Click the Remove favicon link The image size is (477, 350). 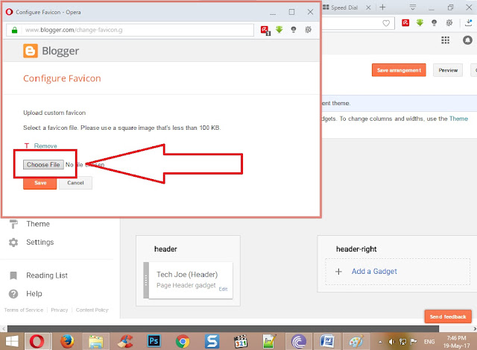(45, 146)
